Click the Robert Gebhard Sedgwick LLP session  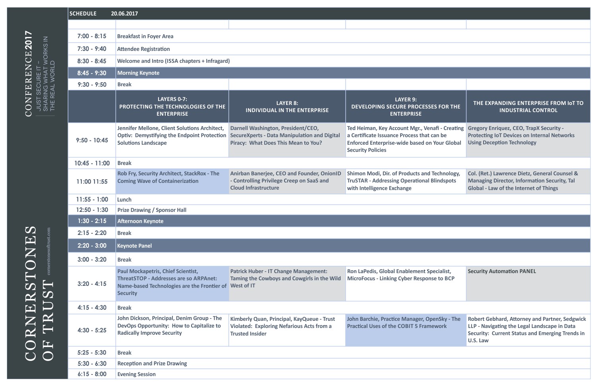[x=528, y=330]
